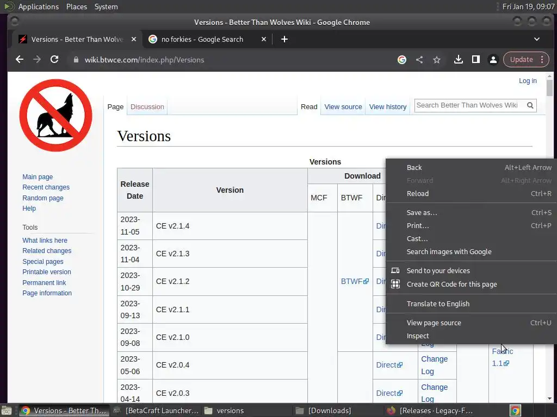Choose Inspect in context menu
This screenshot has height=417, width=557.
click(471, 336)
